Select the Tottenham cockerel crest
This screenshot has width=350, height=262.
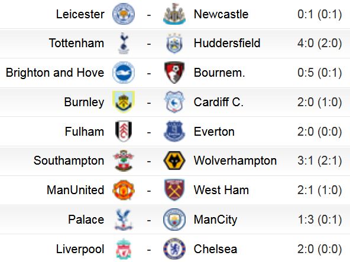coord(124,43)
